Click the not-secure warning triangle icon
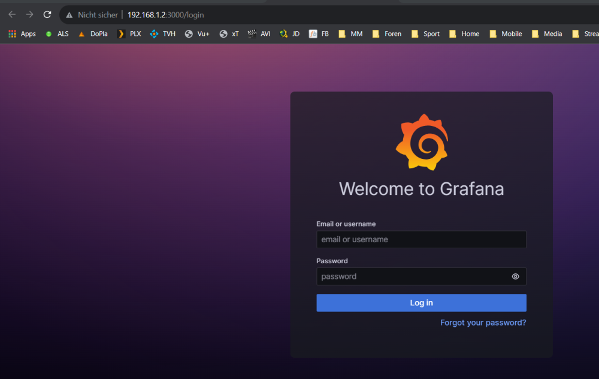 (x=69, y=15)
